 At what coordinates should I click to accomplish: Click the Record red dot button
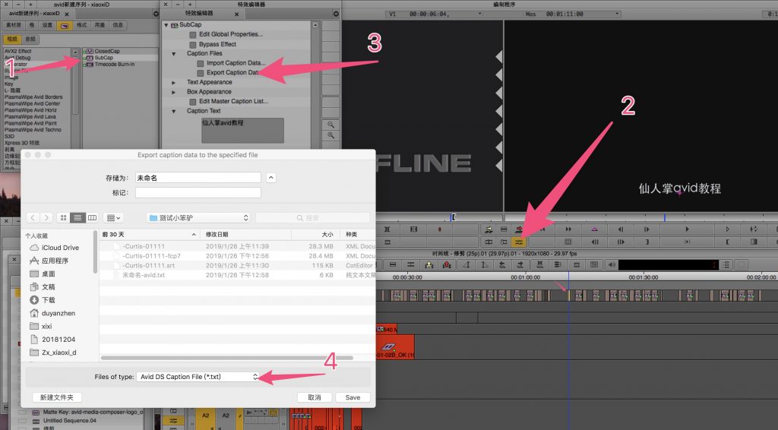[x=439, y=229]
